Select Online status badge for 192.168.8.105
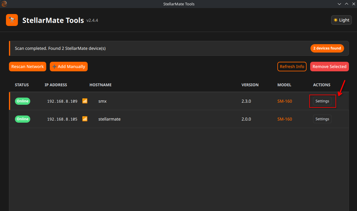357x211 pixels. 23,119
